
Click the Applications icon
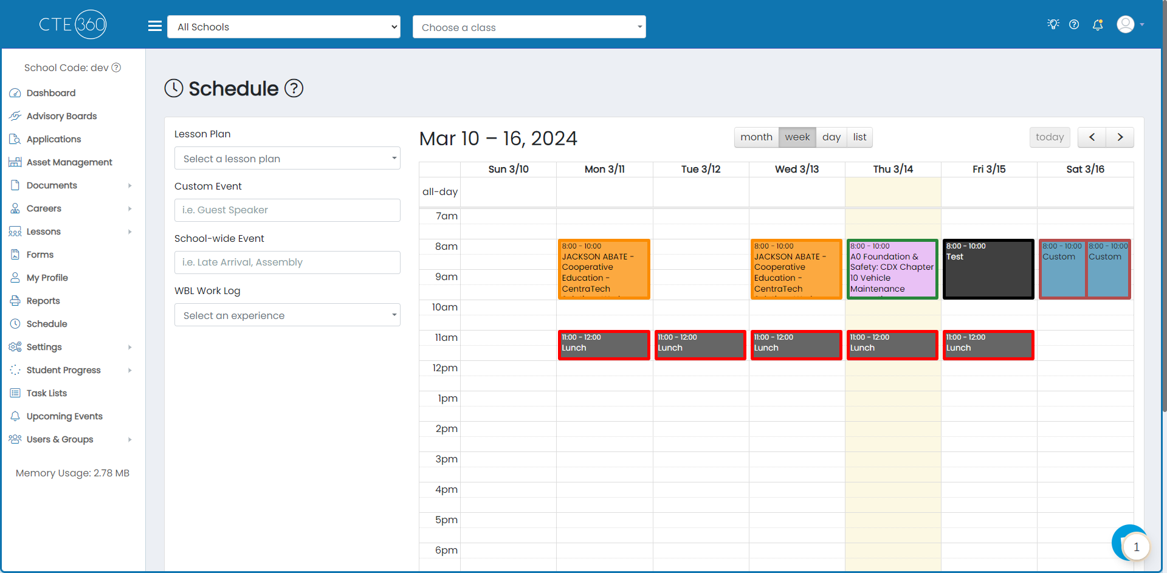click(15, 139)
